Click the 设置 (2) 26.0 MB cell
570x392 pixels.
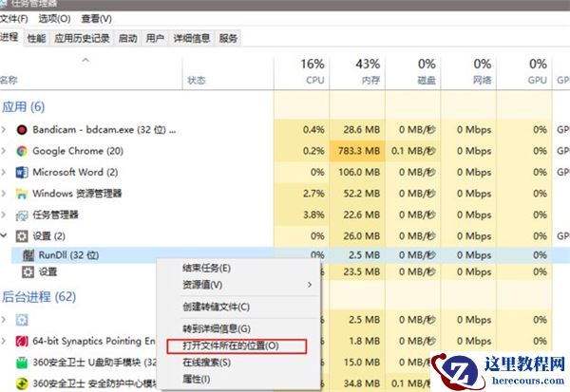tap(357, 236)
